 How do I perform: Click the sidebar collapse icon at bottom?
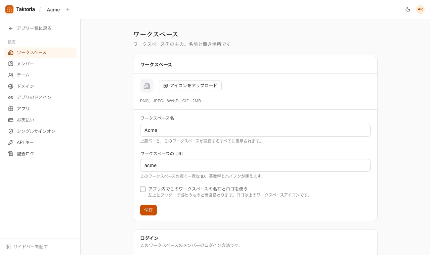tap(8, 247)
